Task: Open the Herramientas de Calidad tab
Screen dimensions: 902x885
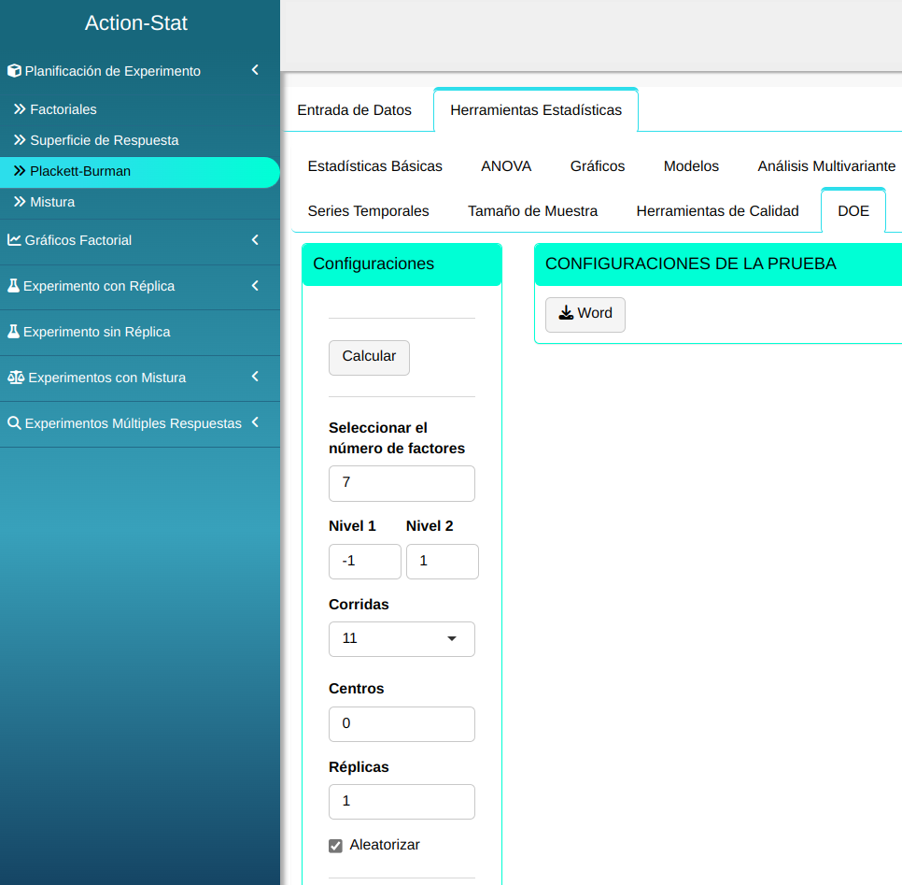Action: [717, 211]
